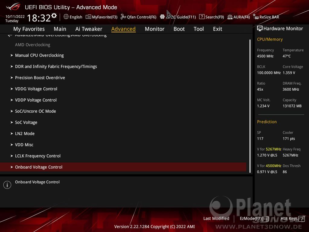Click the AI OC Guide brain icon

coord(162,17)
